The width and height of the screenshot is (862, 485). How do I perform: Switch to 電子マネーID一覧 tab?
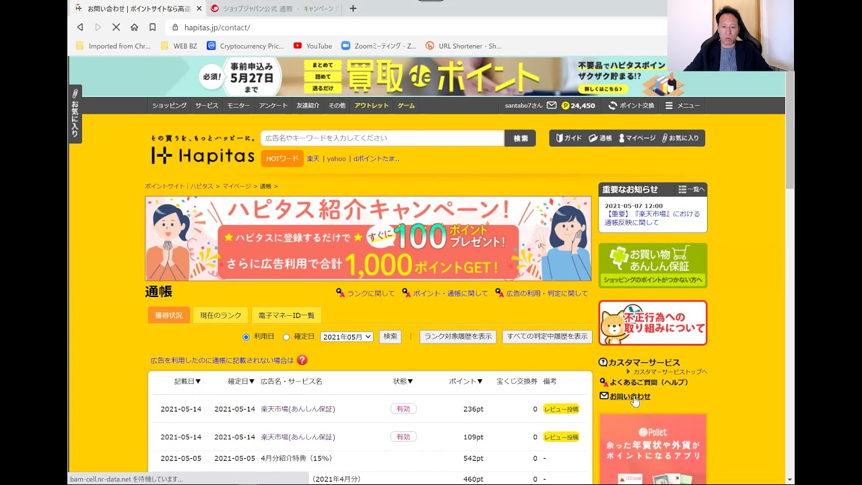point(286,315)
